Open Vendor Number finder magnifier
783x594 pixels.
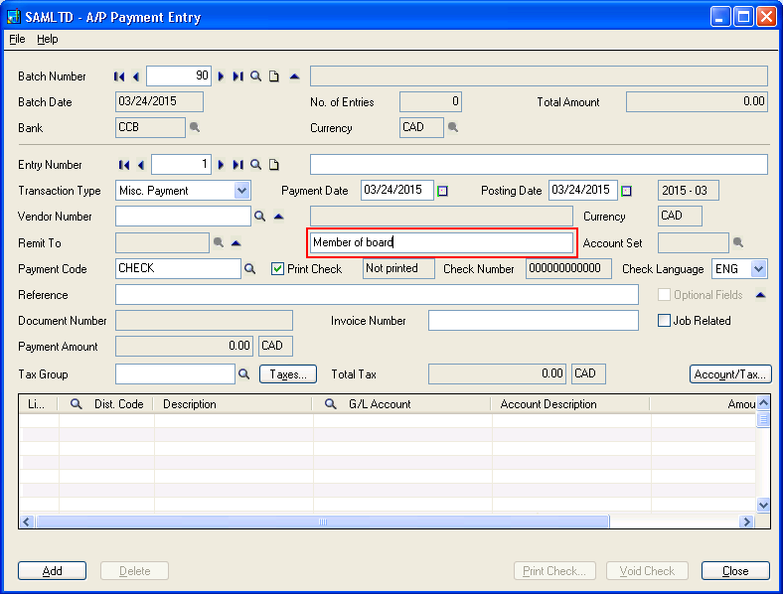pos(259,217)
